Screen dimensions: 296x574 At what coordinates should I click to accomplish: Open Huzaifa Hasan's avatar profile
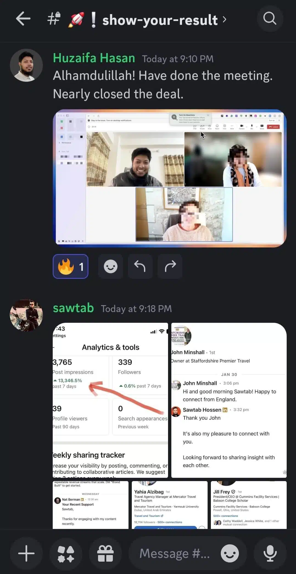point(26,65)
